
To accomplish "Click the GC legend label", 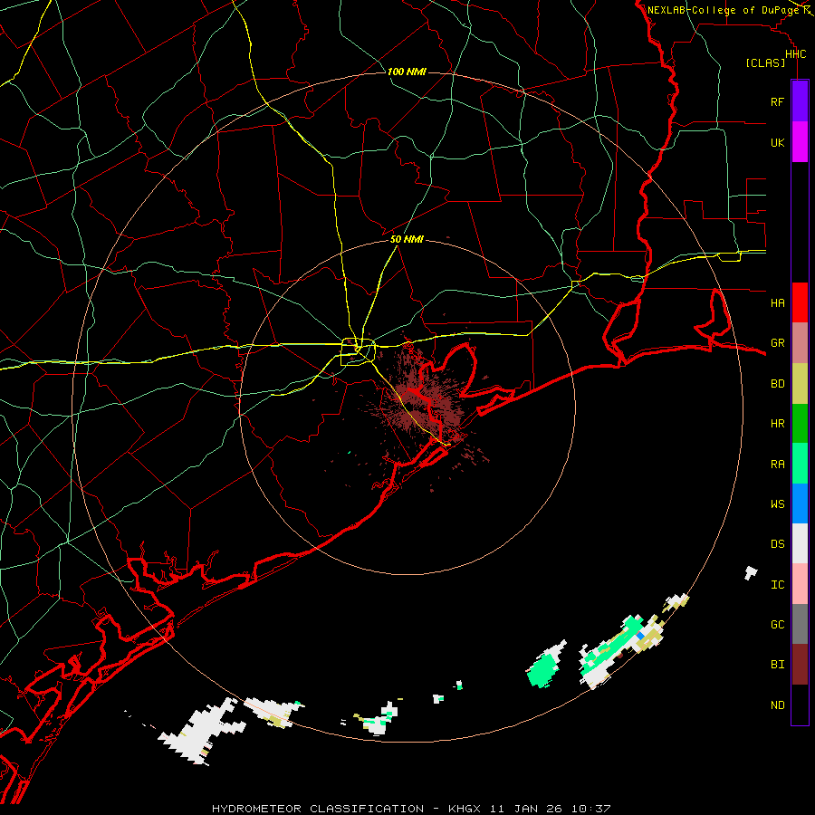I will 777,625.
